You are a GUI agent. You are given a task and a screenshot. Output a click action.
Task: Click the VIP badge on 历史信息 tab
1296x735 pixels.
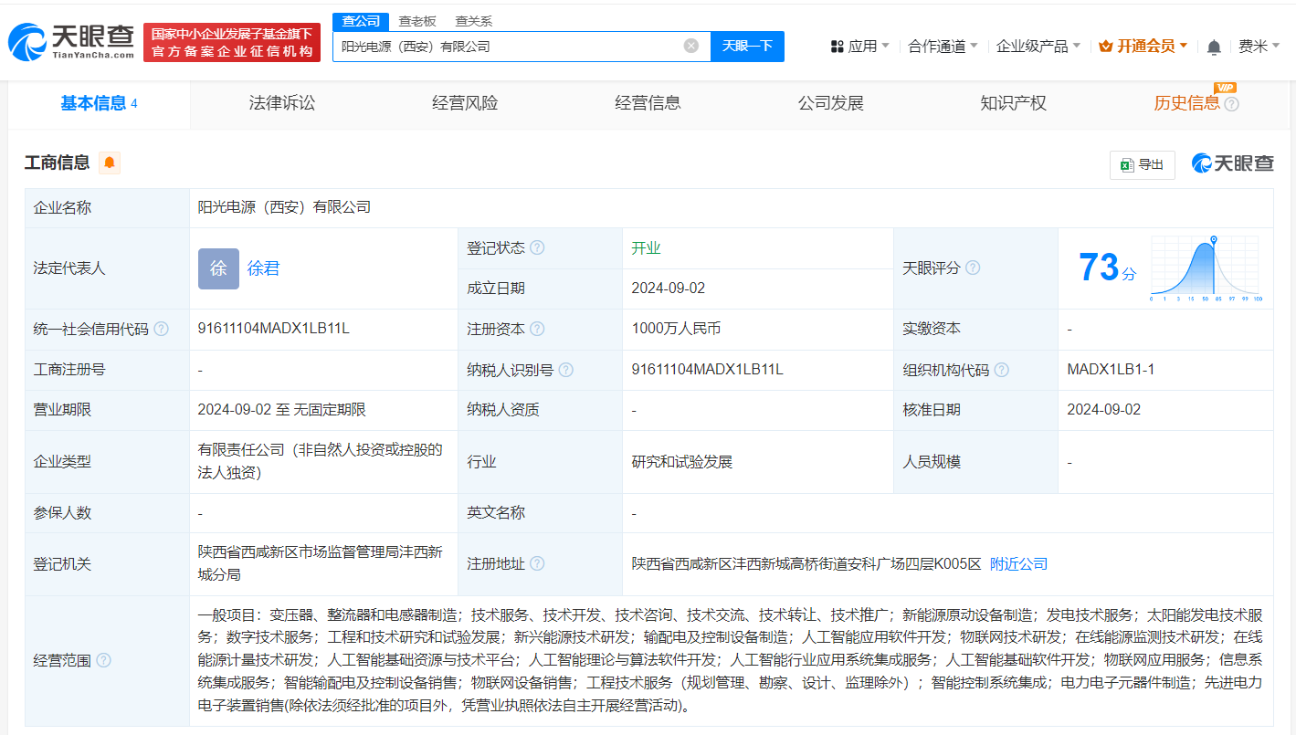(x=1226, y=88)
